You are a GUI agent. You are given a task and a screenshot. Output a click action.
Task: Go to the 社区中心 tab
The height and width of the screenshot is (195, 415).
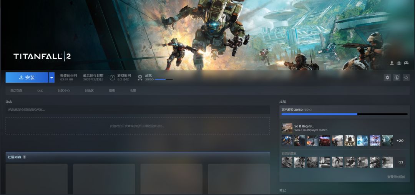click(64, 91)
